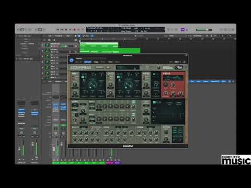This screenshot has height=188, width=251.
Task: Adjust the first knob in the ENV1 row
Action: point(99,106)
